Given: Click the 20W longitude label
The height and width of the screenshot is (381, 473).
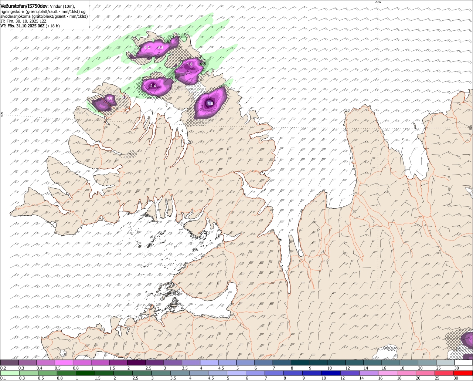Looking at the screenshot, I should (x=378, y=2).
